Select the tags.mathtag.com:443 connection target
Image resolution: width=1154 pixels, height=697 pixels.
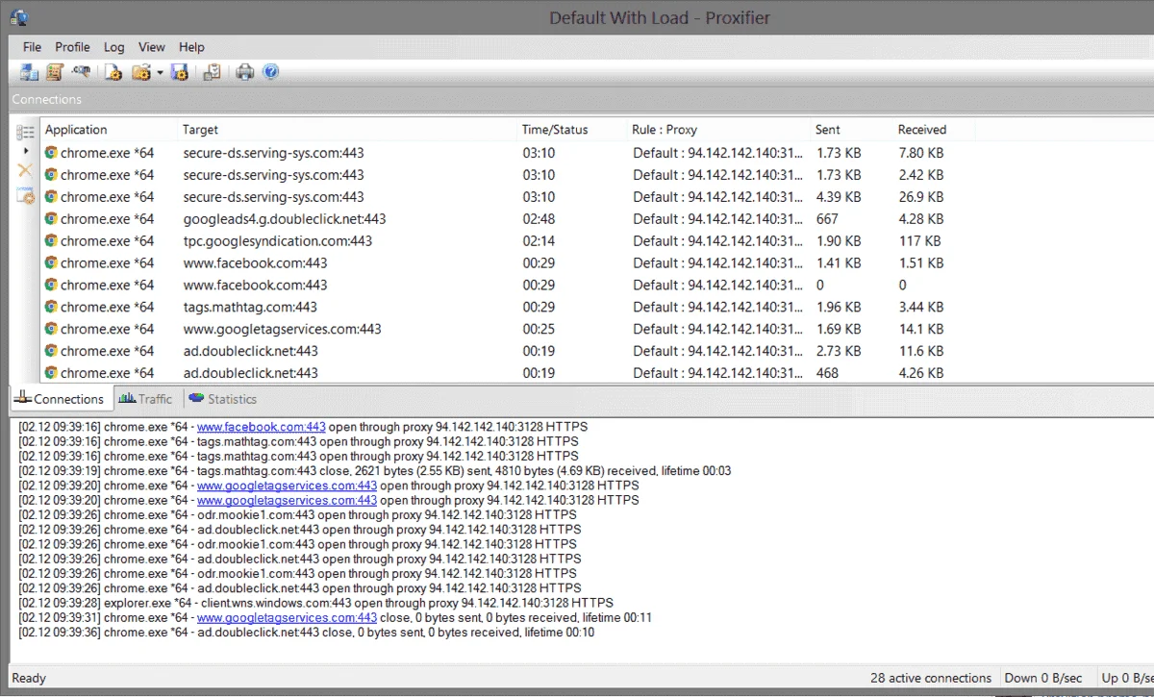click(250, 308)
